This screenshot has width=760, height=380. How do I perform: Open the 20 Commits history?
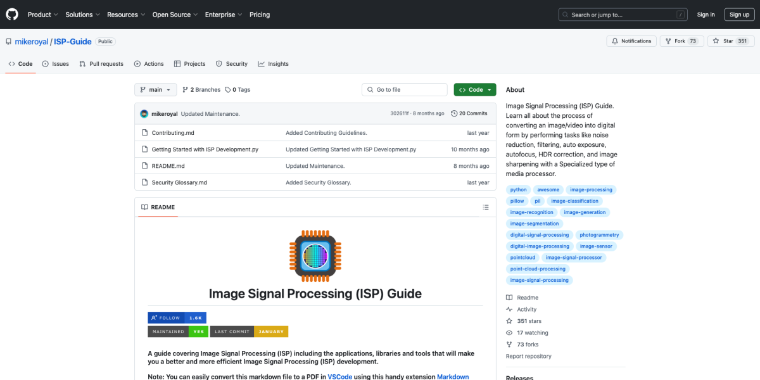pyautogui.click(x=469, y=113)
